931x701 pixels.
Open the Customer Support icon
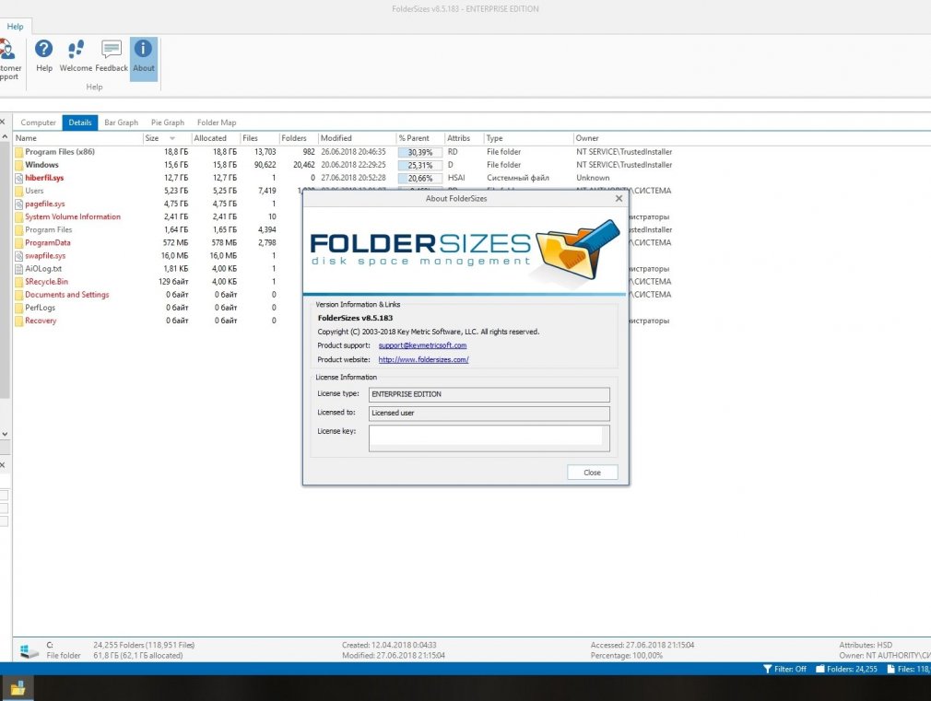pyautogui.click(x=8, y=58)
